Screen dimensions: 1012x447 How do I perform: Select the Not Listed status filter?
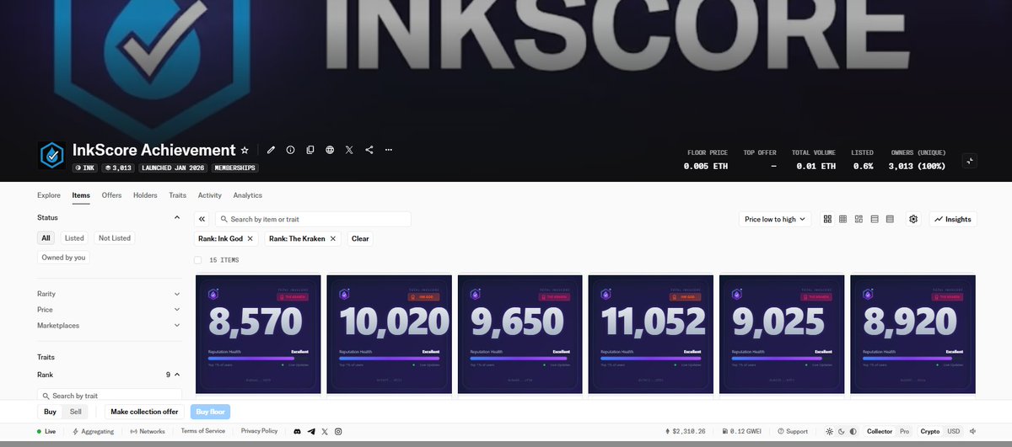point(115,238)
